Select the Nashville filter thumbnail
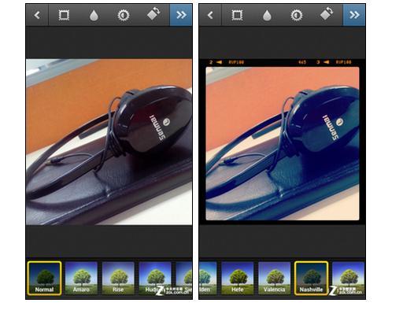 pyautogui.click(x=311, y=278)
